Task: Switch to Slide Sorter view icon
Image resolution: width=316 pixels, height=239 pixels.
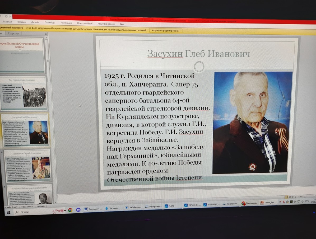Action: point(290,197)
